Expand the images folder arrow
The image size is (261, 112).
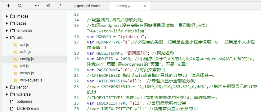[7, 16]
